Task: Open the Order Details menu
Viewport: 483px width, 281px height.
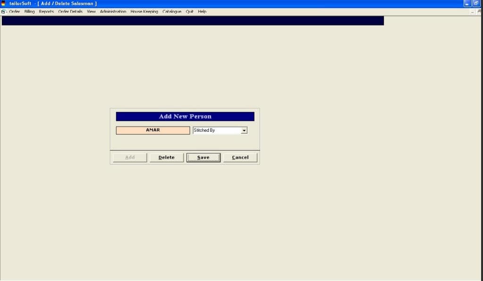Action: pos(70,12)
